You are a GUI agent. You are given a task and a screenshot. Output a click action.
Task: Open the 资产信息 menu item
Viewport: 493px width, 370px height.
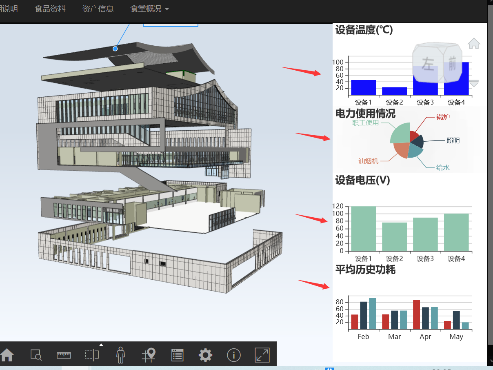click(98, 9)
